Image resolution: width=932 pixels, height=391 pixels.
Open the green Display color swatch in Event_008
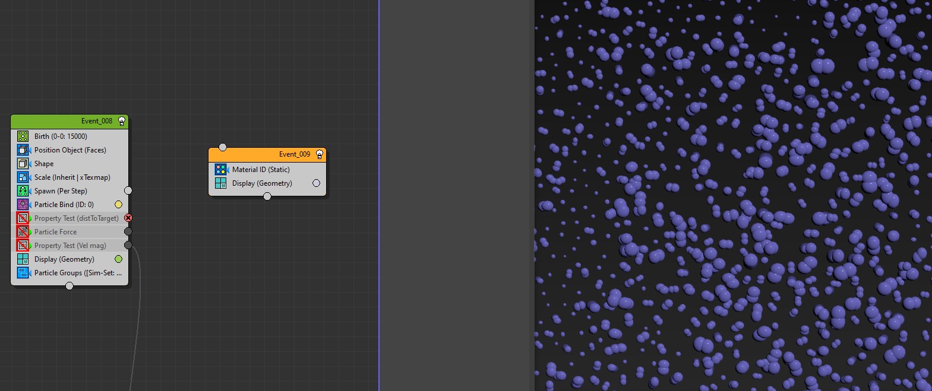tap(118, 259)
